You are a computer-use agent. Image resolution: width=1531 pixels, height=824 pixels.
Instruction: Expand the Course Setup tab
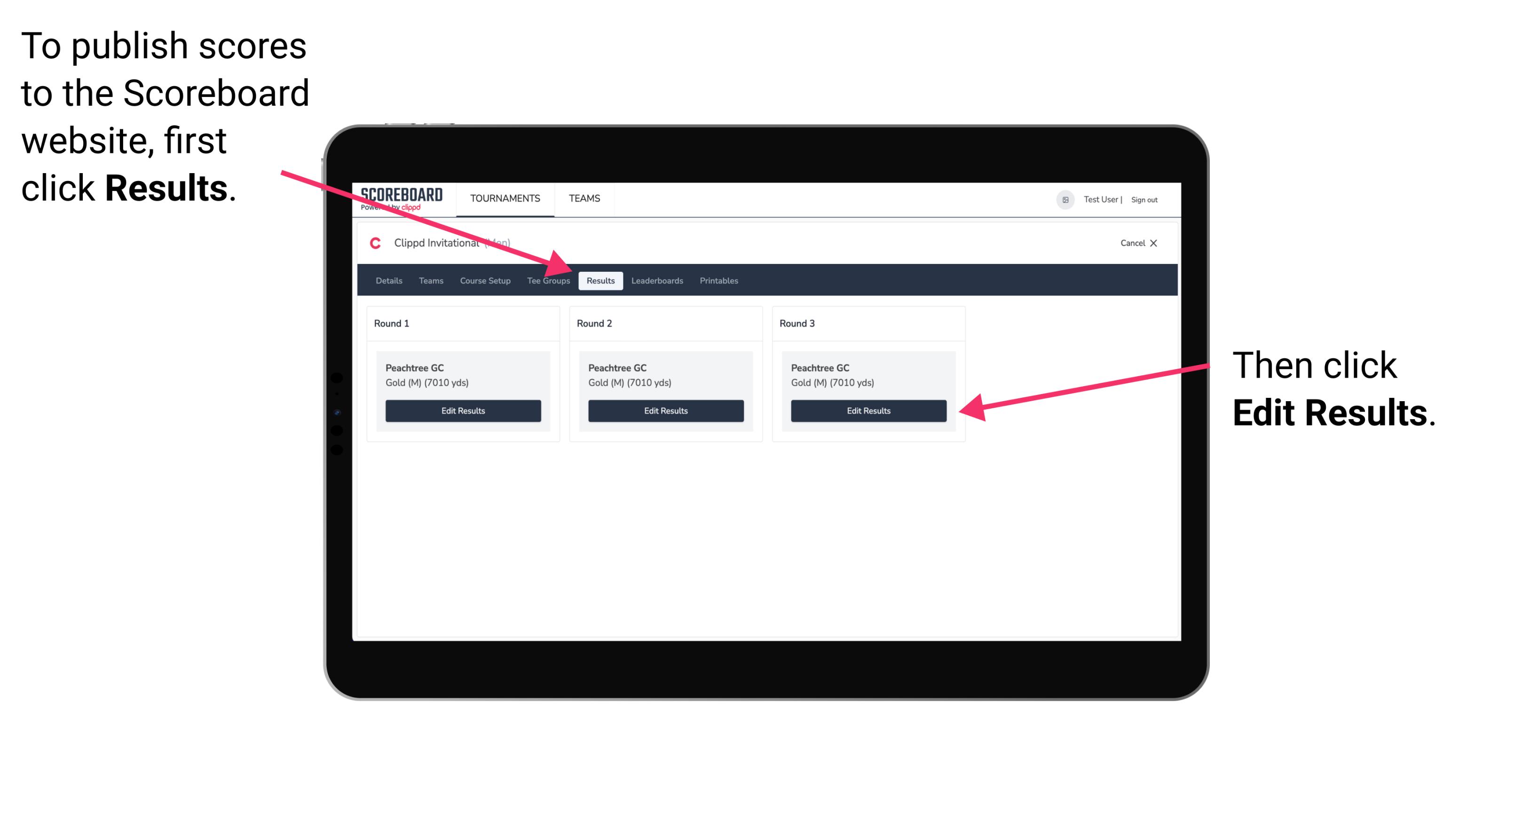coord(486,281)
